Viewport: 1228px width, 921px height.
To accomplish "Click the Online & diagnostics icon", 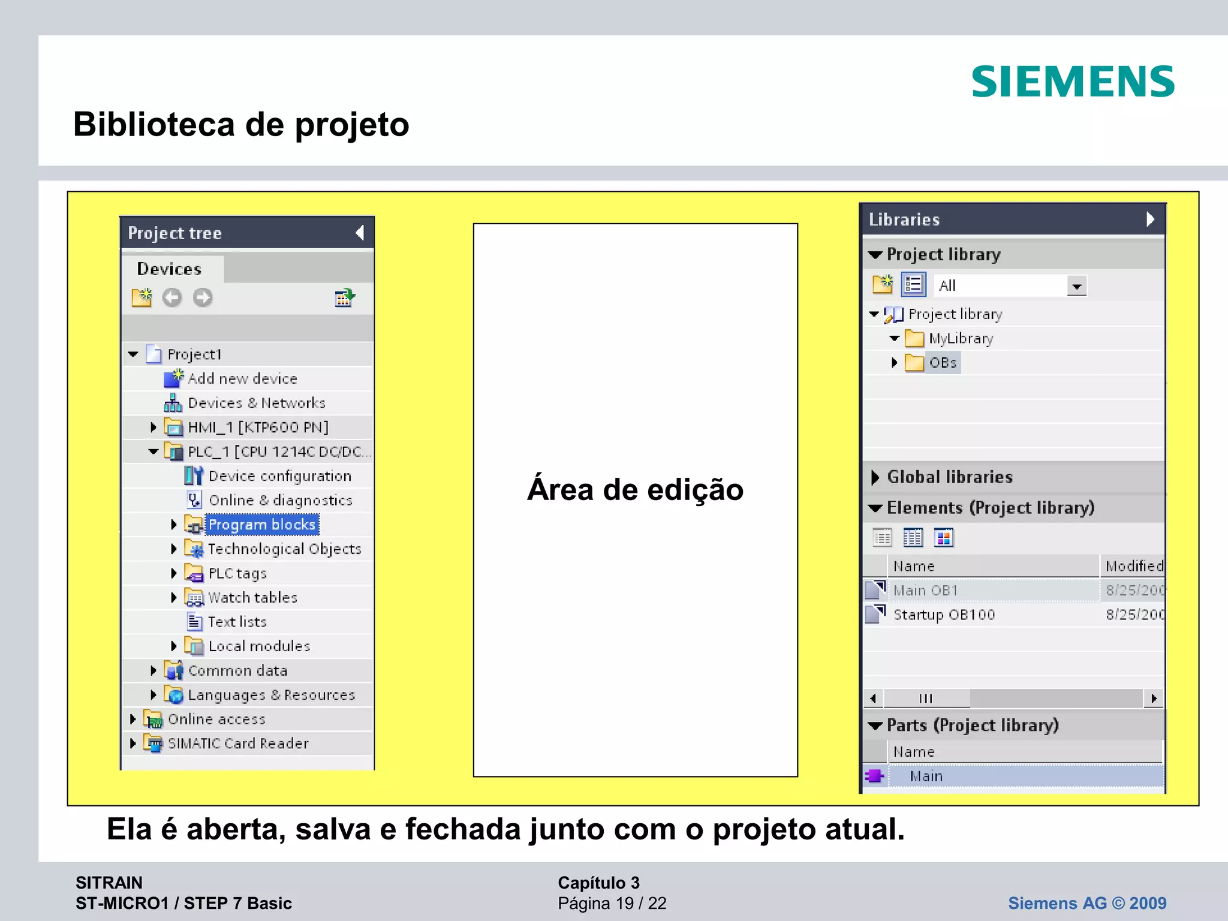I will (194, 500).
